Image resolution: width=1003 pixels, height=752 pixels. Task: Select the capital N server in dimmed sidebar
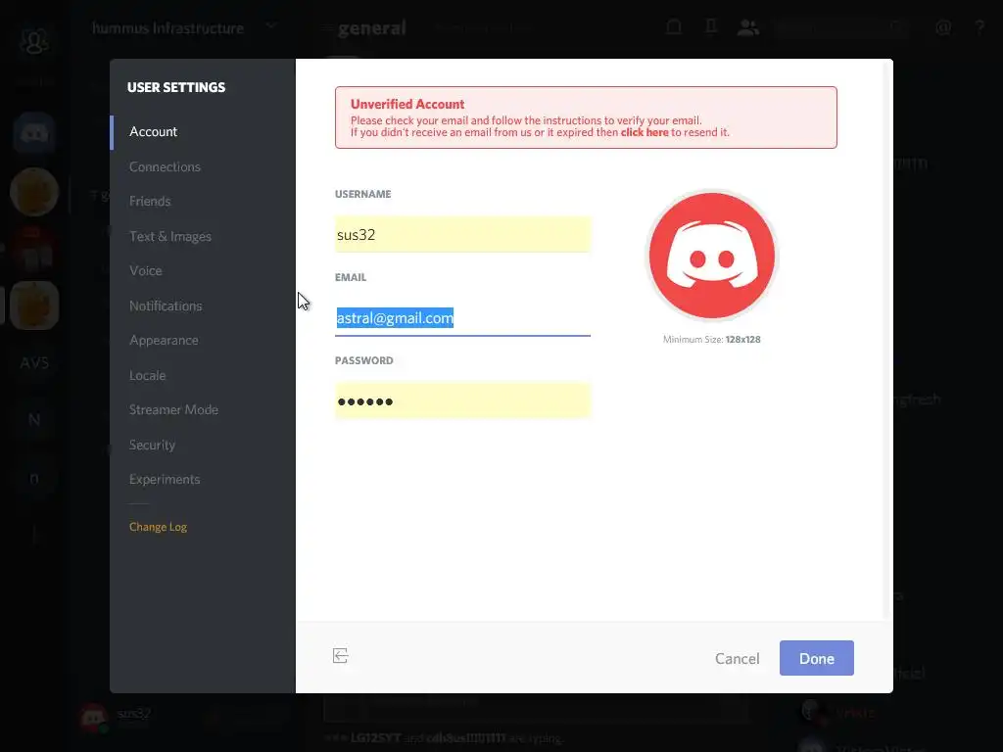tap(34, 420)
